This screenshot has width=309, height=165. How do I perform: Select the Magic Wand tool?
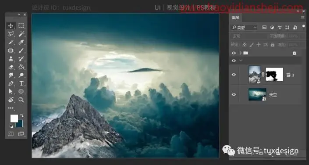click(x=21, y=34)
